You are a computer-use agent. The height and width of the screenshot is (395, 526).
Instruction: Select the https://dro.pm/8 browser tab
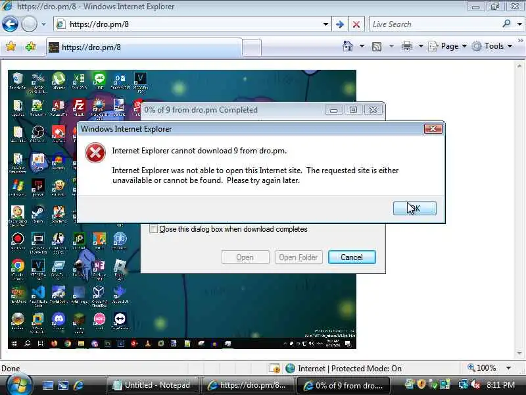[x=144, y=47]
